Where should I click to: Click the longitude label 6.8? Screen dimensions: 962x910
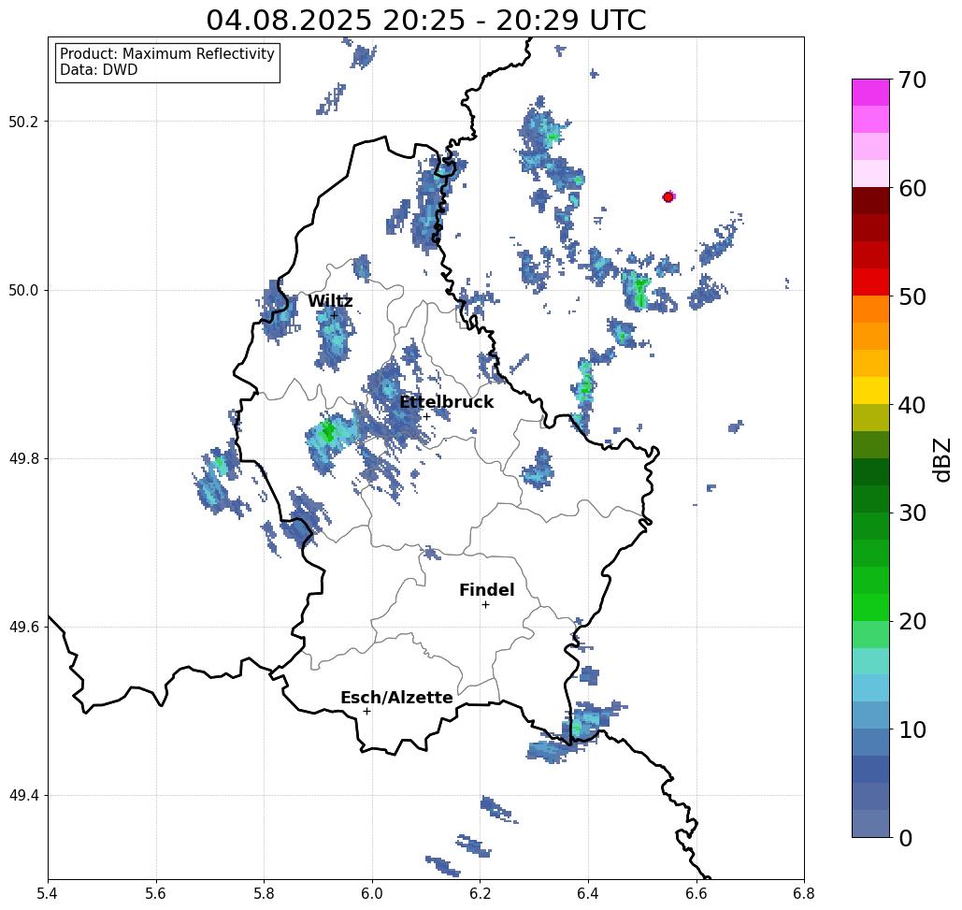click(x=804, y=893)
